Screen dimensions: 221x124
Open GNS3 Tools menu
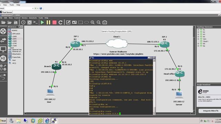(x=41, y=18)
